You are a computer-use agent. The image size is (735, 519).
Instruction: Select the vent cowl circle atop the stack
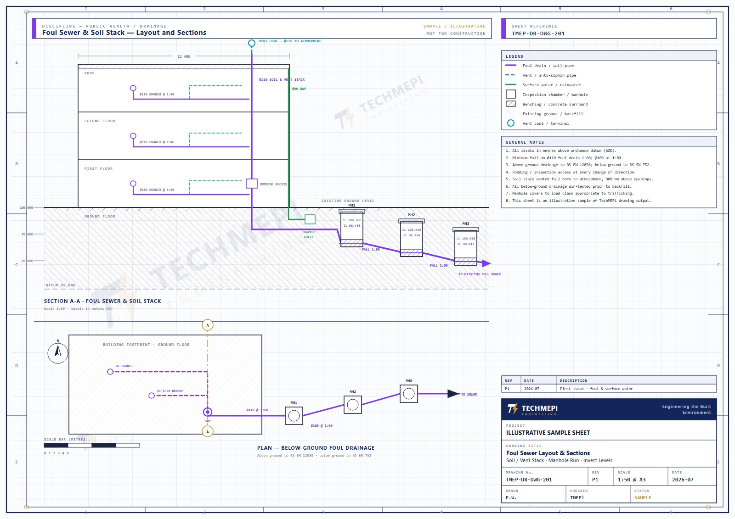pos(252,43)
